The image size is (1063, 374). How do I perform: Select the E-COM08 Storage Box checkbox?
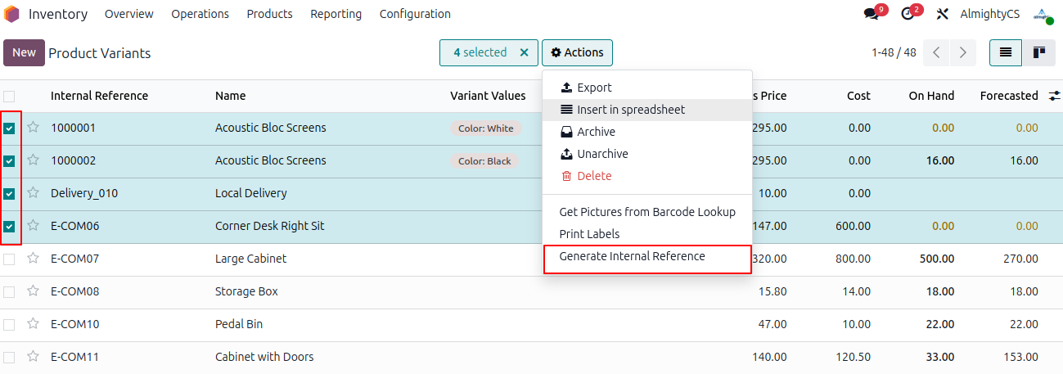click(9, 292)
